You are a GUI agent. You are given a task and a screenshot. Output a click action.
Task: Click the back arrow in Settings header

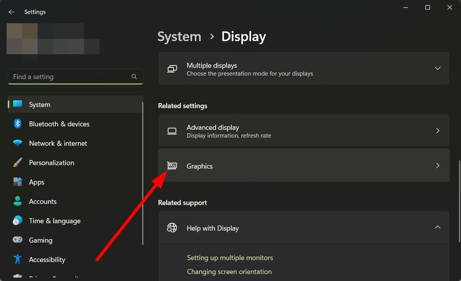[x=12, y=12]
